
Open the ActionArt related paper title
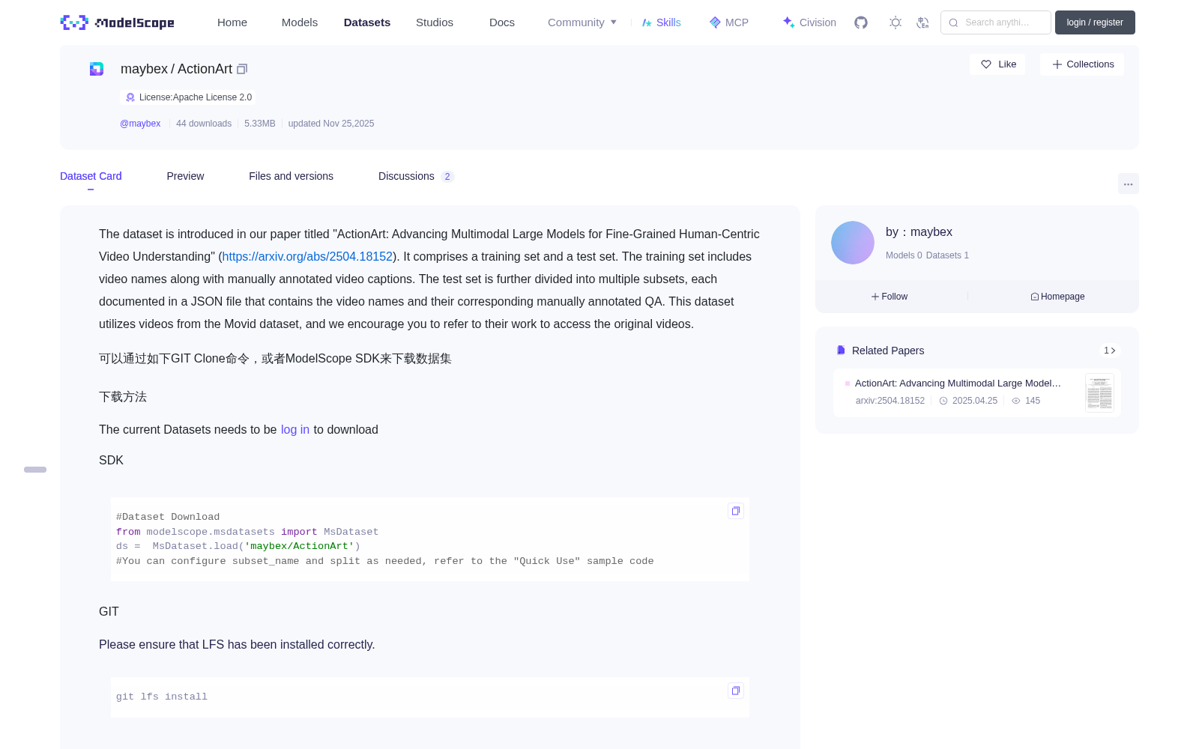[x=958, y=383]
